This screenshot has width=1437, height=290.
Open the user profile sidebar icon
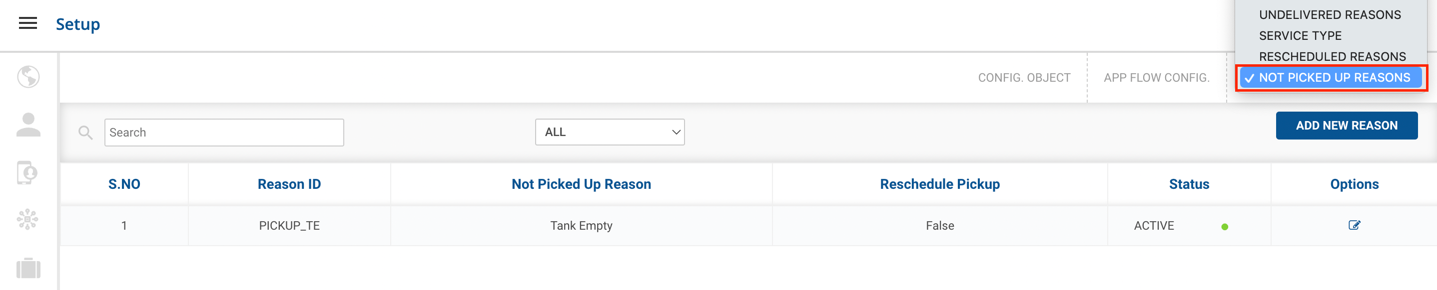point(28,125)
